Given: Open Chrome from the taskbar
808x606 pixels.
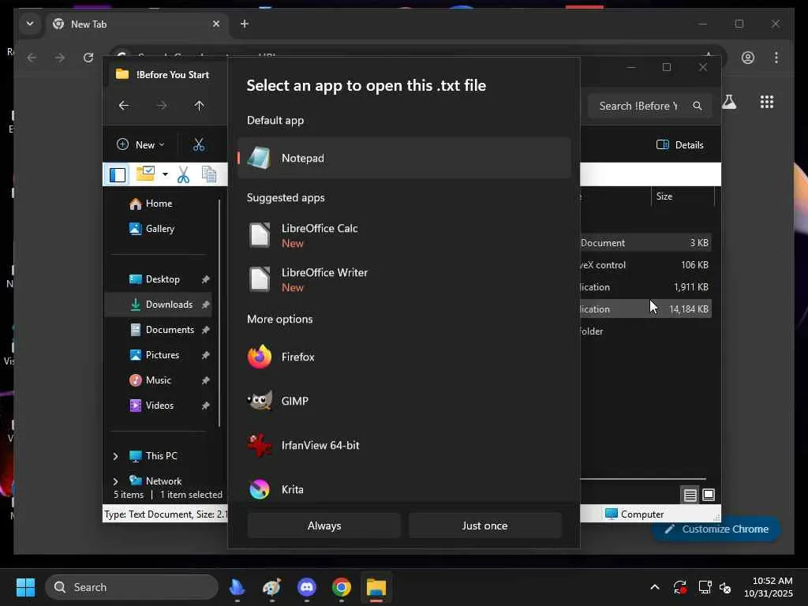Looking at the screenshot, I should pos(341,587).
